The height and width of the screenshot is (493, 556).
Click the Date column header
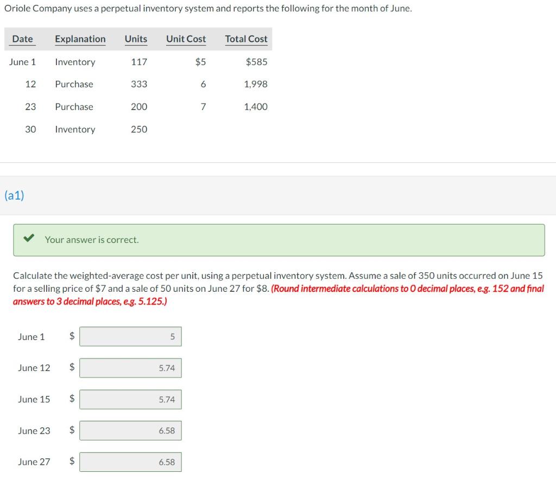[22, 39]
